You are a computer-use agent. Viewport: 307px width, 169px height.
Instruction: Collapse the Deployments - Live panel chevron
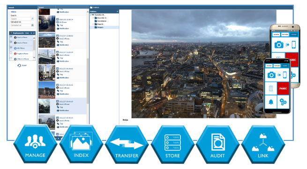tap(31, 33)
